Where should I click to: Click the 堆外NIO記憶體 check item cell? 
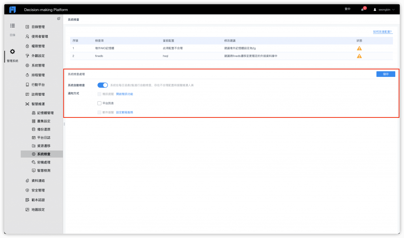[x=105, y=48]
